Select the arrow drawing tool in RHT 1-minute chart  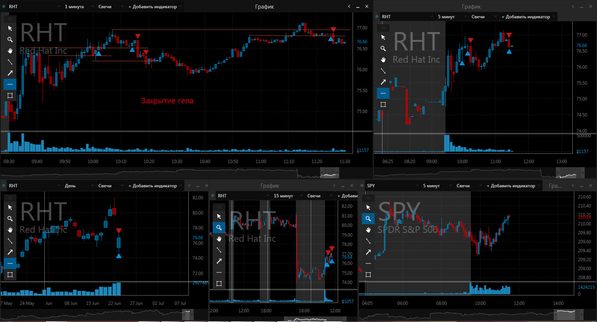10,73
